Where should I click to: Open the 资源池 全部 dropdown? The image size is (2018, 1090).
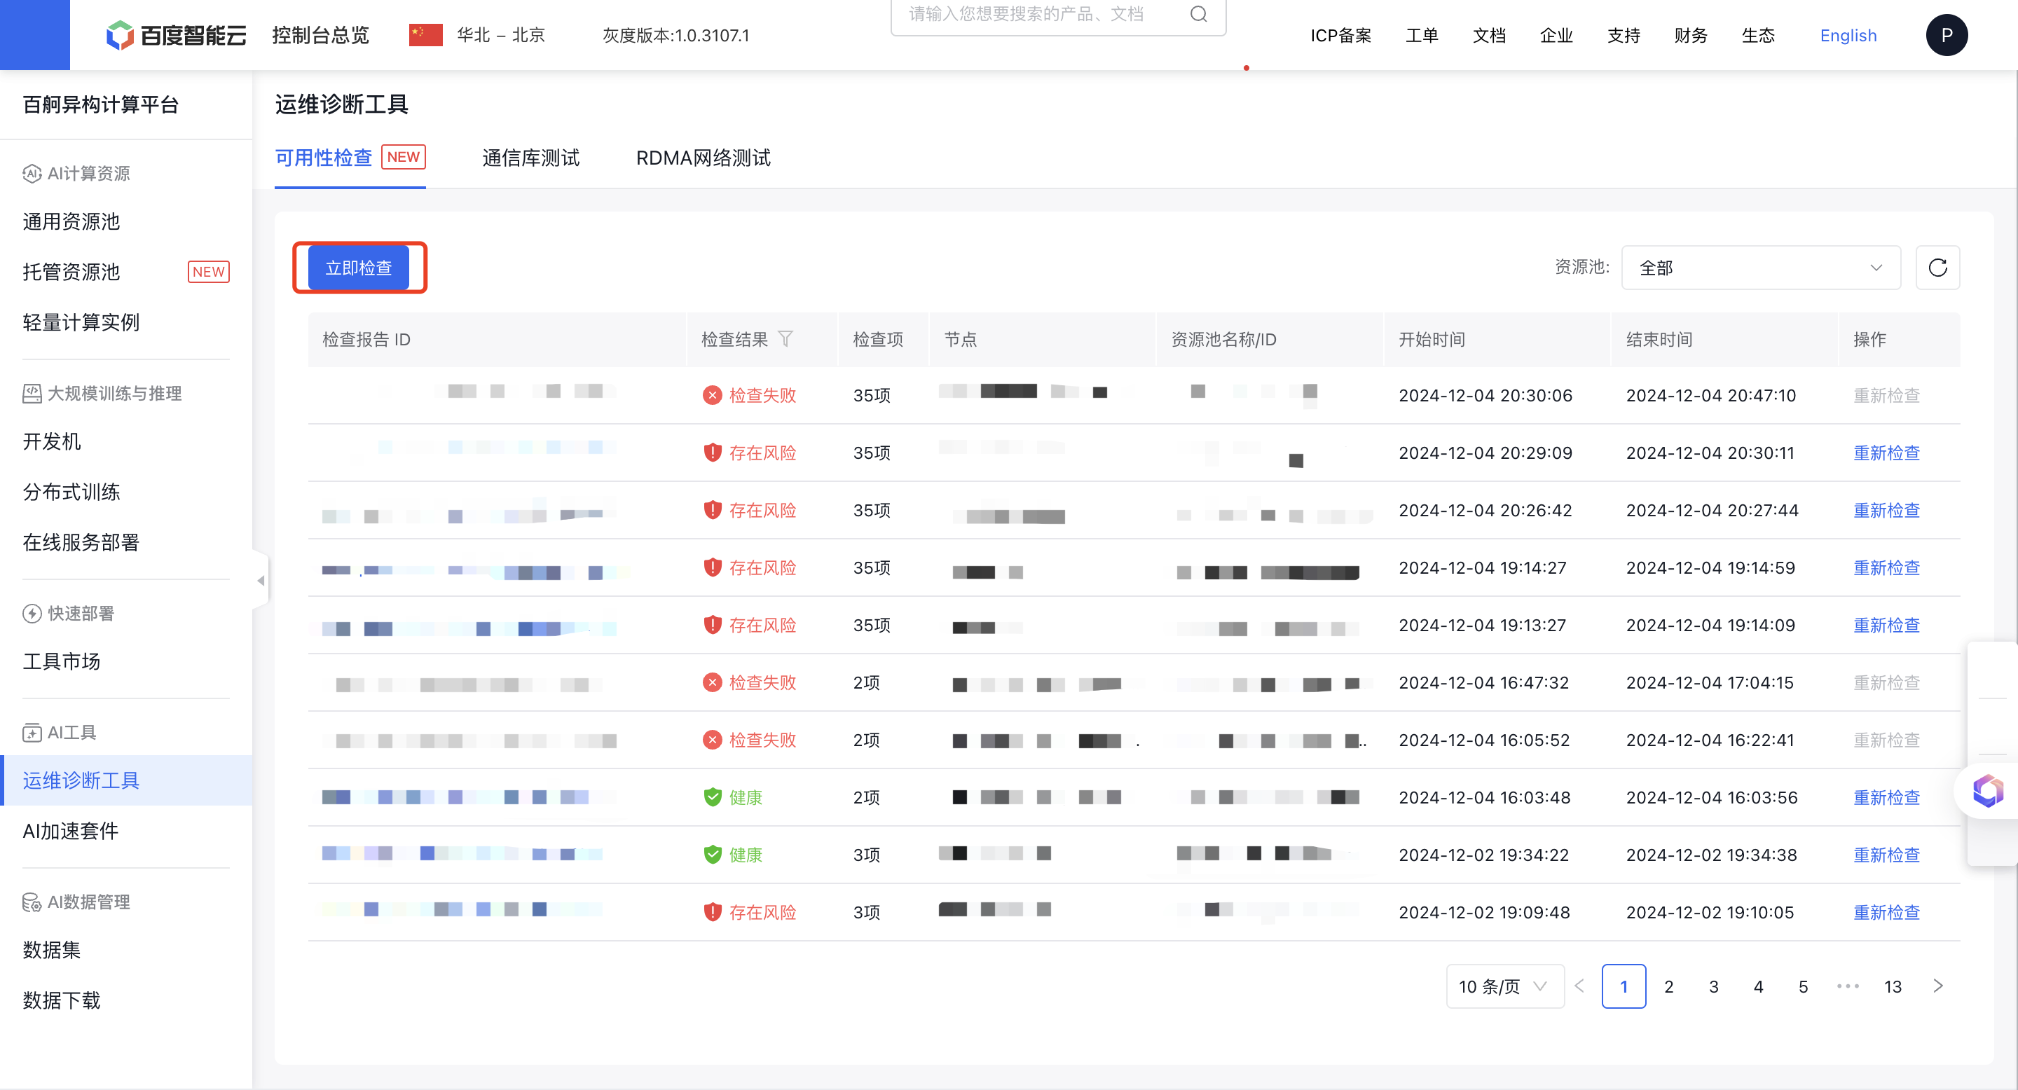1760,268
